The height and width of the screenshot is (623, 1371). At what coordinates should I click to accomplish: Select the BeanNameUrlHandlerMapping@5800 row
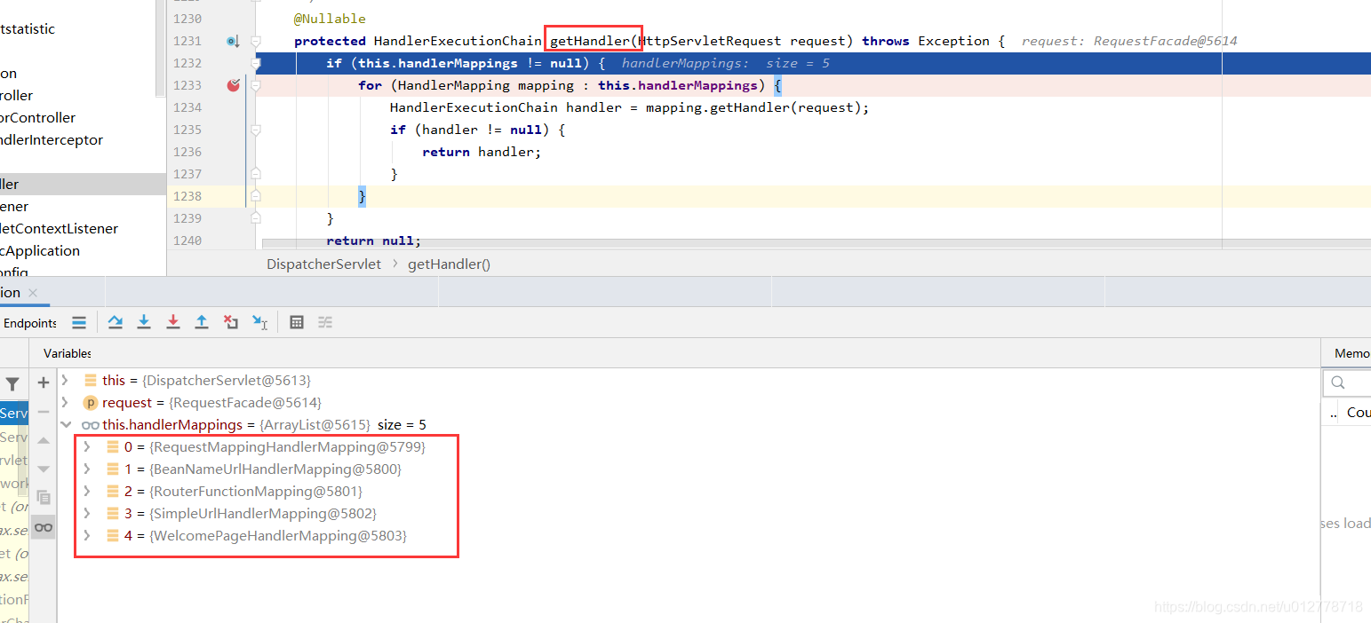(x=689, y=469)
